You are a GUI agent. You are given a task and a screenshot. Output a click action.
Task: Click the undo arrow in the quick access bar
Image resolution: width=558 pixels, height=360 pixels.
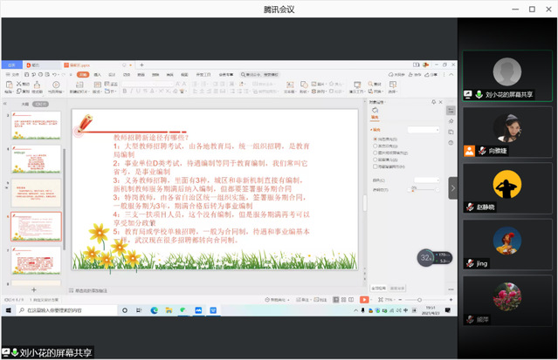pyautogui.click(x=54, y=75)
